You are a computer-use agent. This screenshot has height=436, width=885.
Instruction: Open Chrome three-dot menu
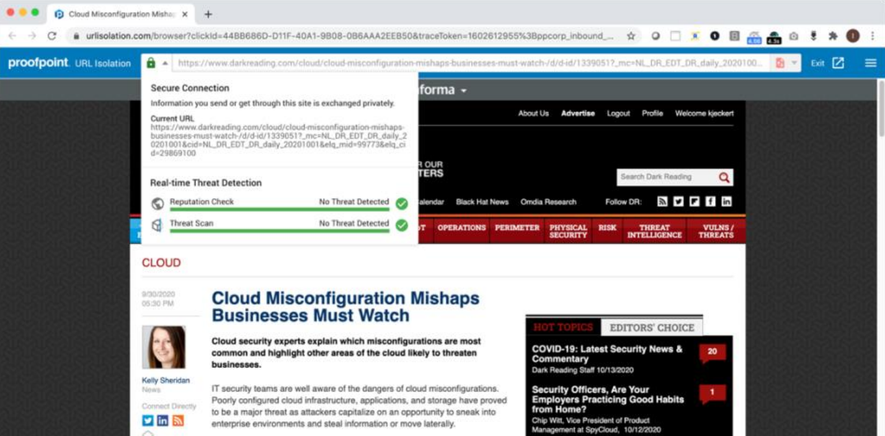point(873,36)
